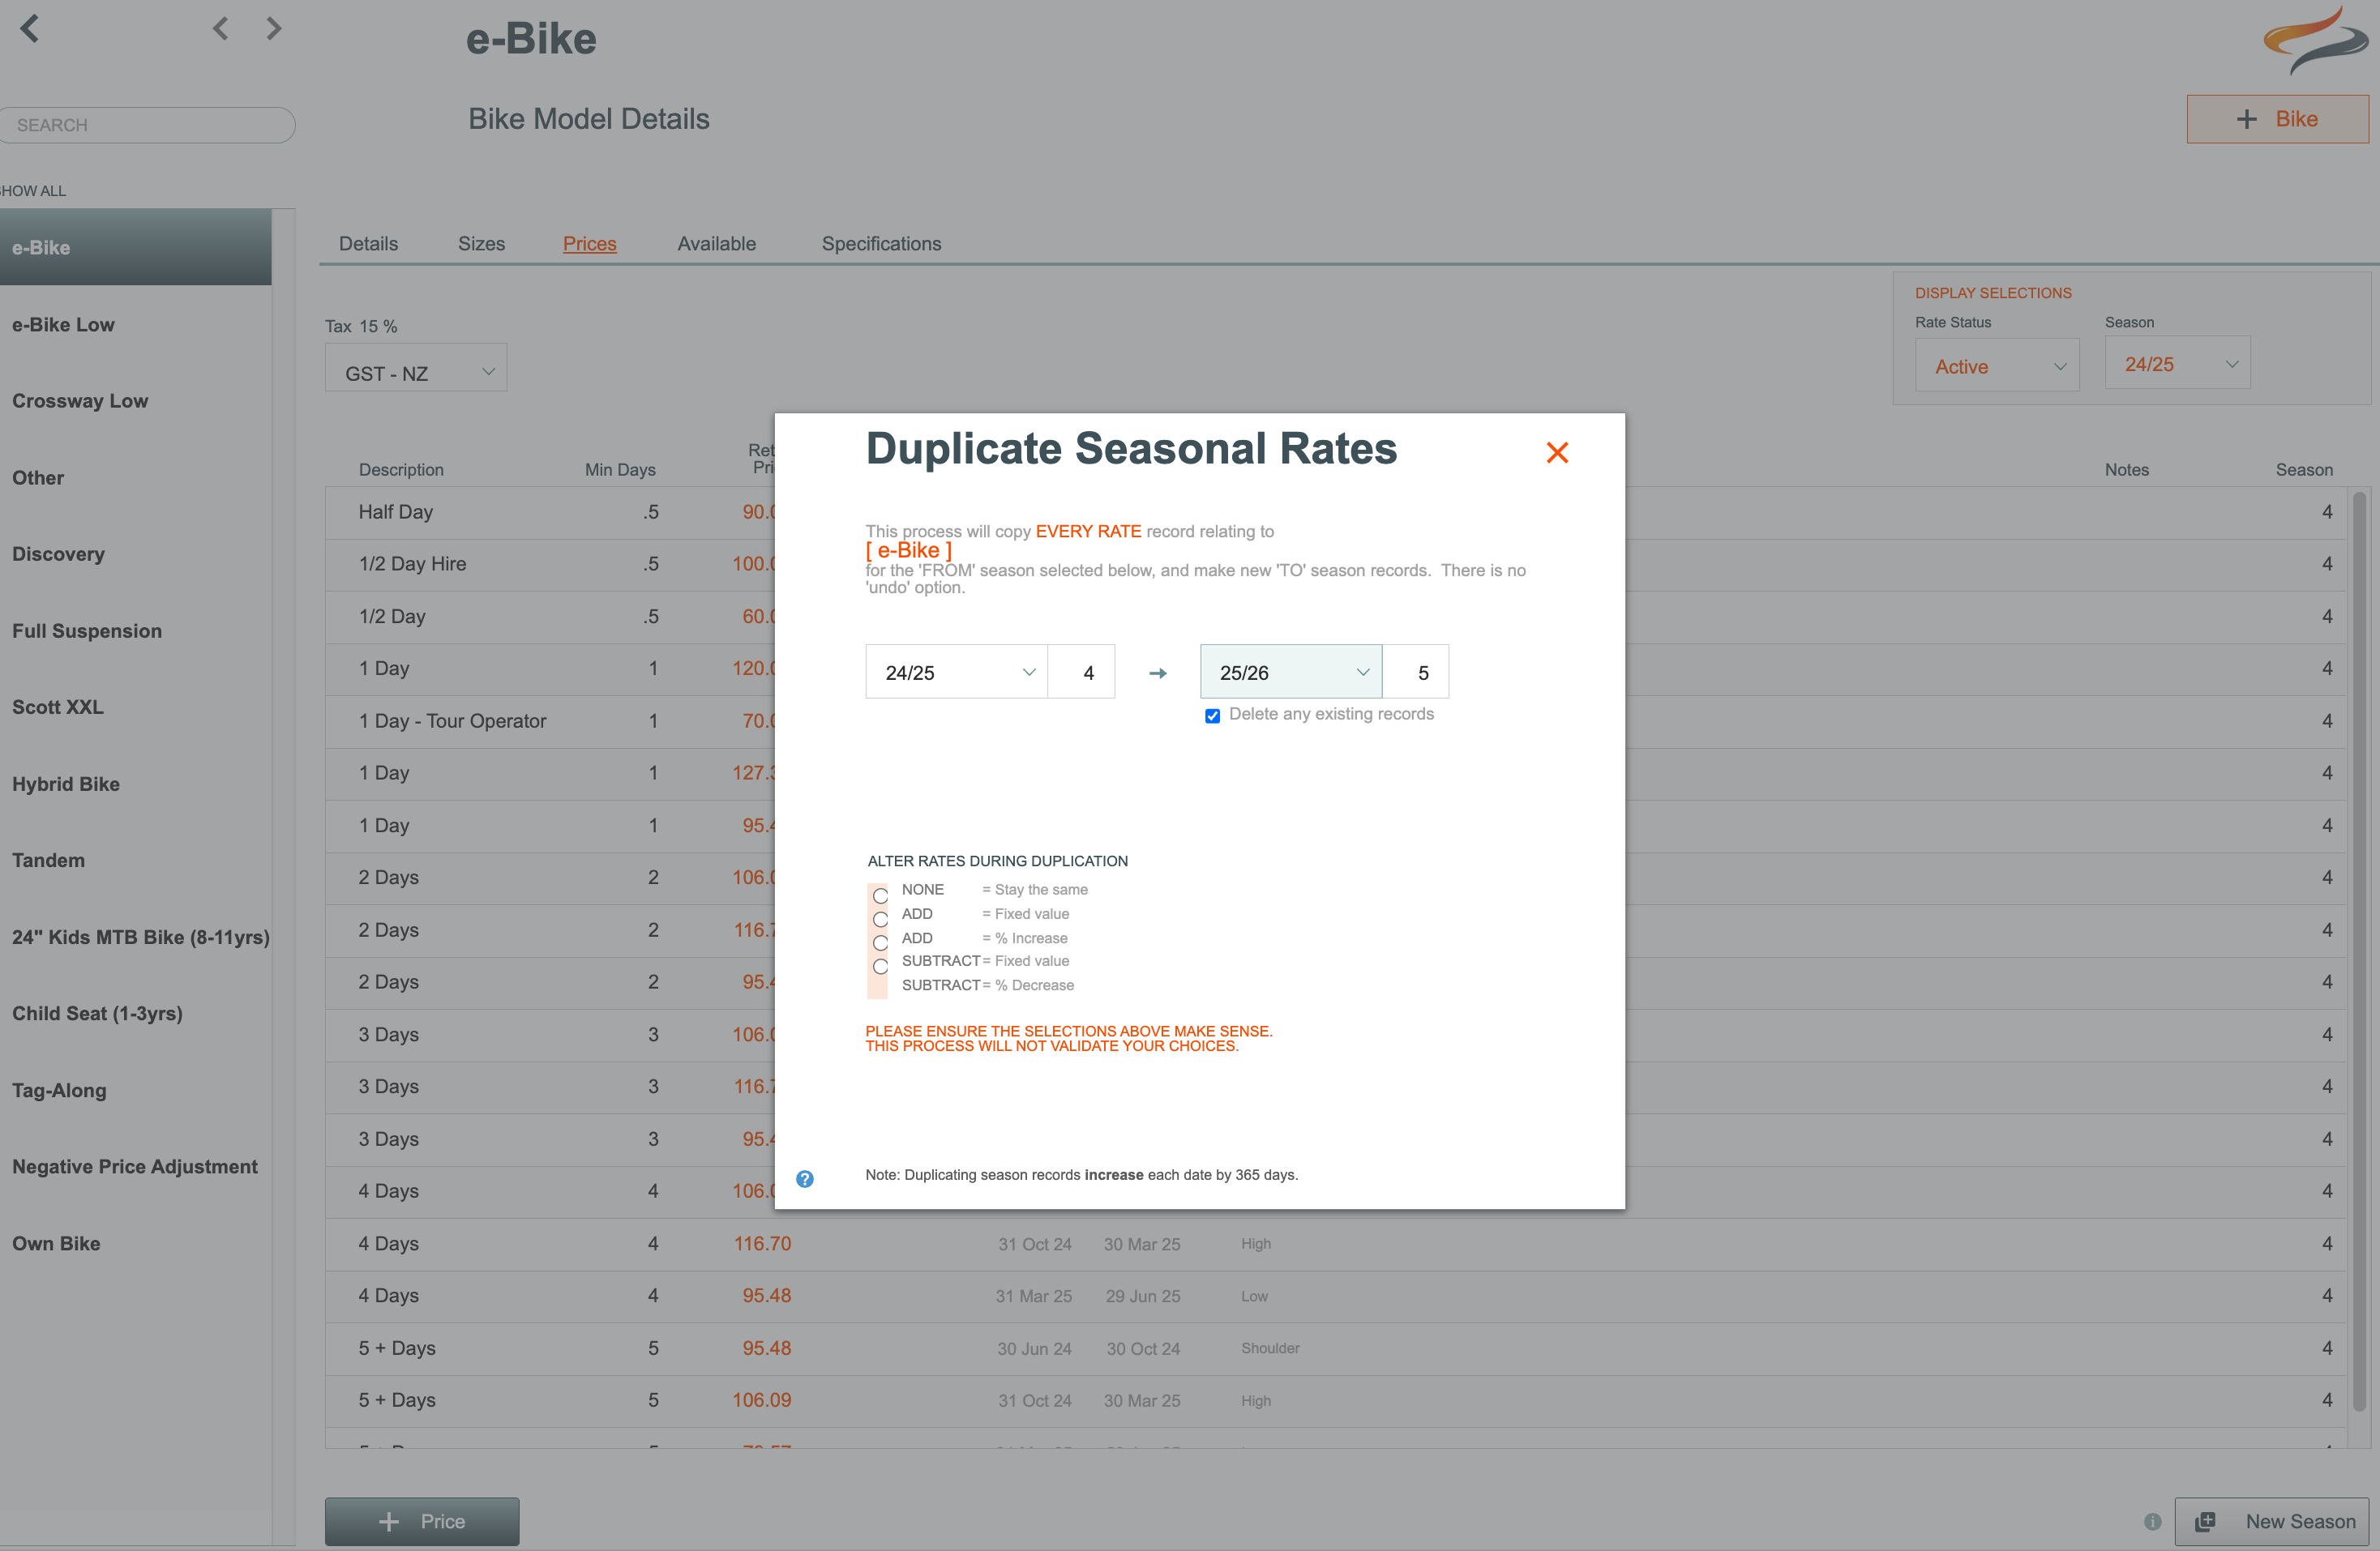
Task: Go back using the large left chevron
Action: 30,28
